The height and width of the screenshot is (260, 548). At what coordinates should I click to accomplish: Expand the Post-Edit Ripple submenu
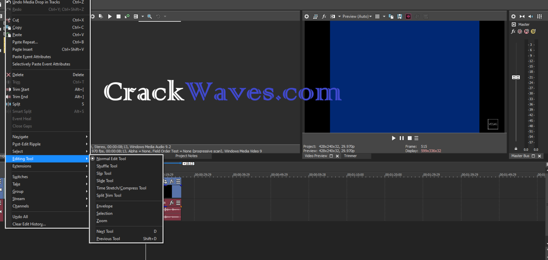coord(48,144)
